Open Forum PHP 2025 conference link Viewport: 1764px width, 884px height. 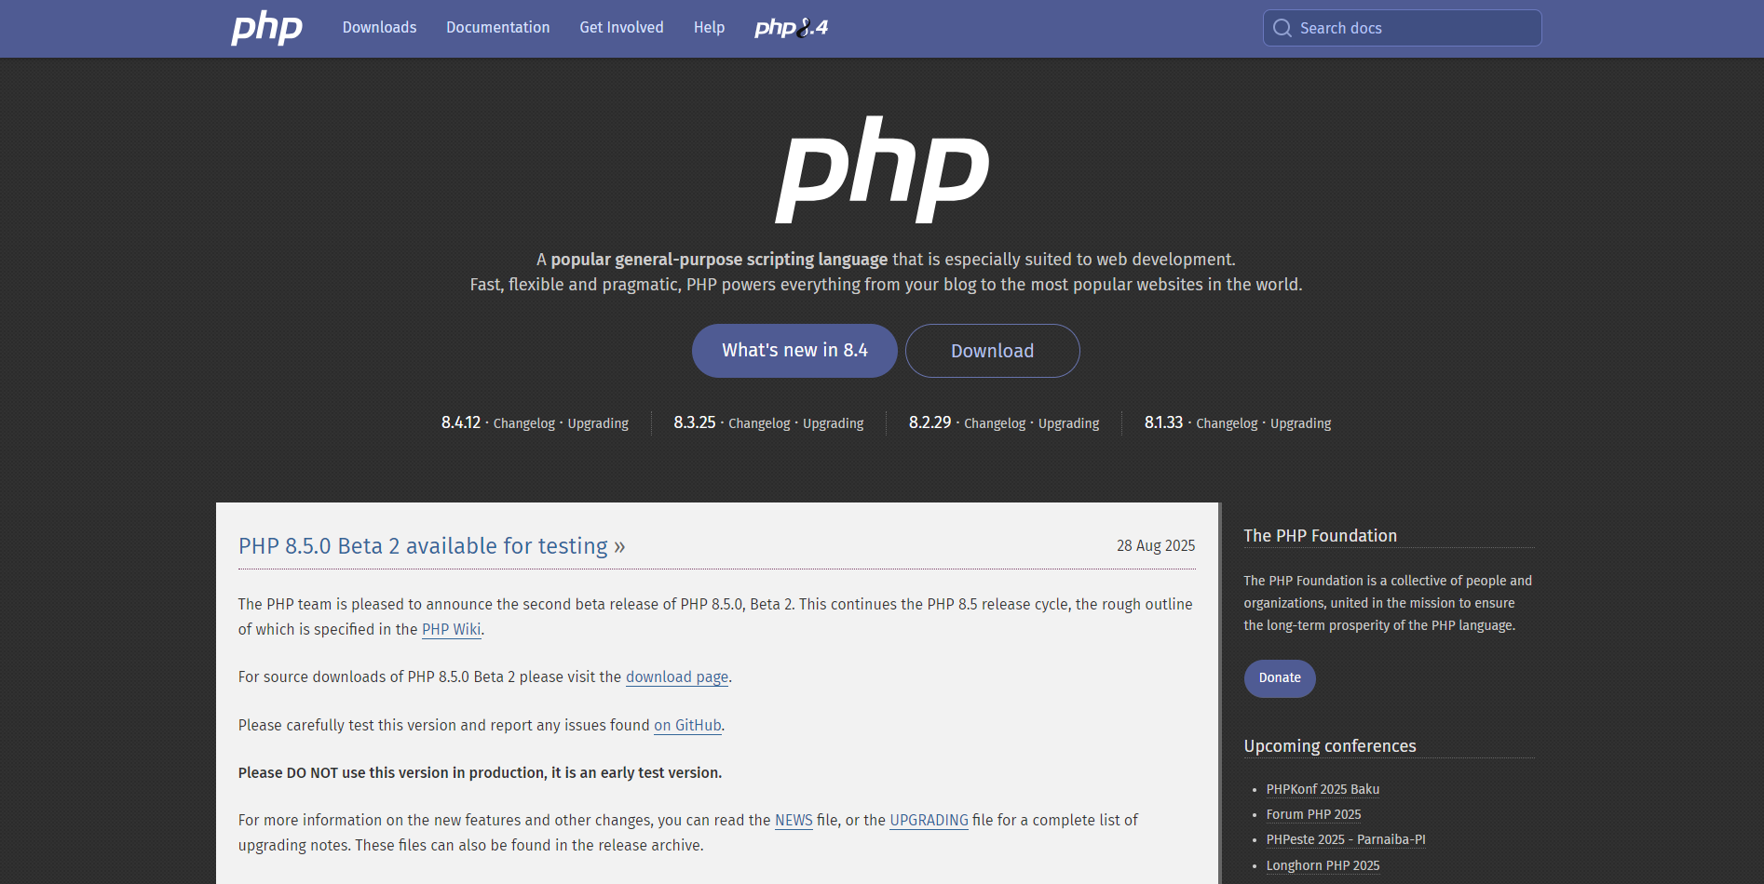(1313, 814)
